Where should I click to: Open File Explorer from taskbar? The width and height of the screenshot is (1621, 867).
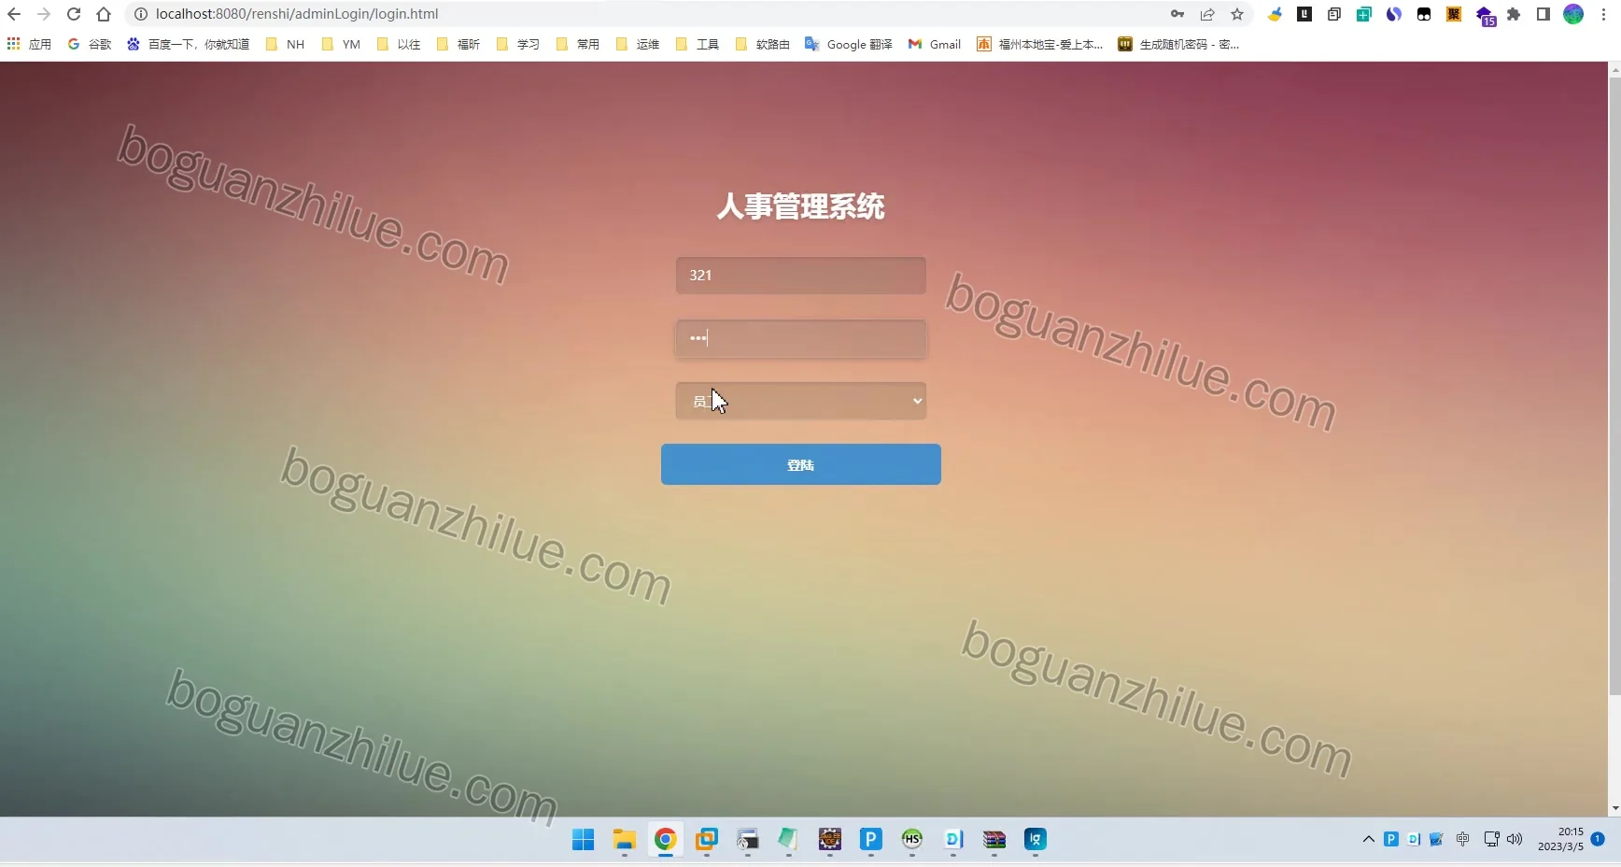tap(625, 840)
